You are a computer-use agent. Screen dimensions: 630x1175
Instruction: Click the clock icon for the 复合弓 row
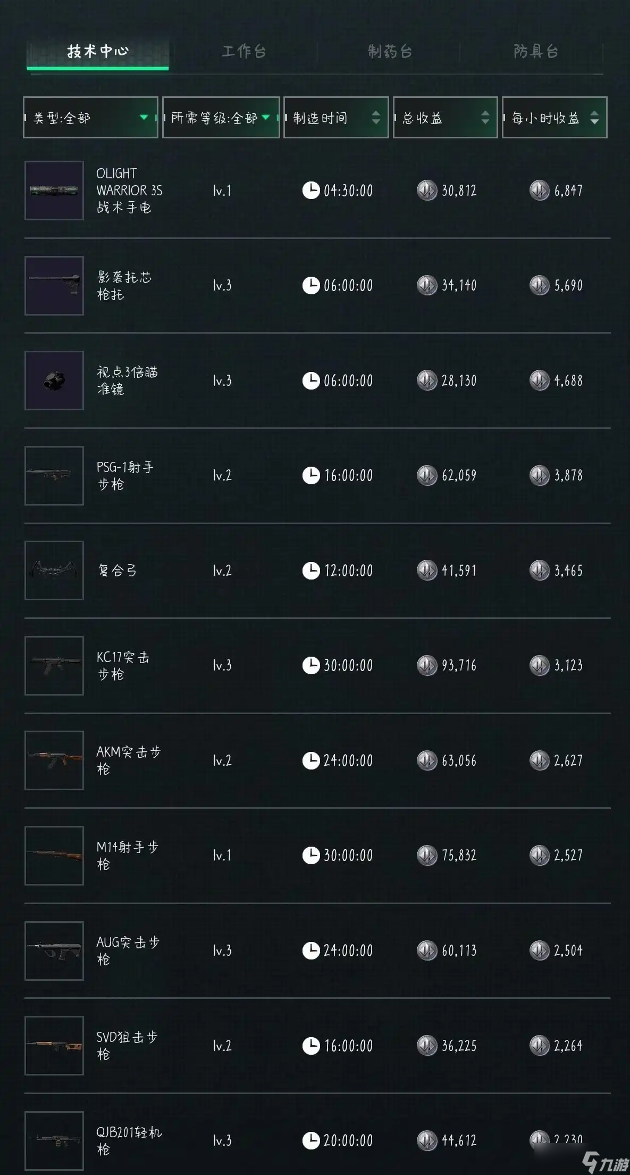pyautogui.click(x=311, y=570)
